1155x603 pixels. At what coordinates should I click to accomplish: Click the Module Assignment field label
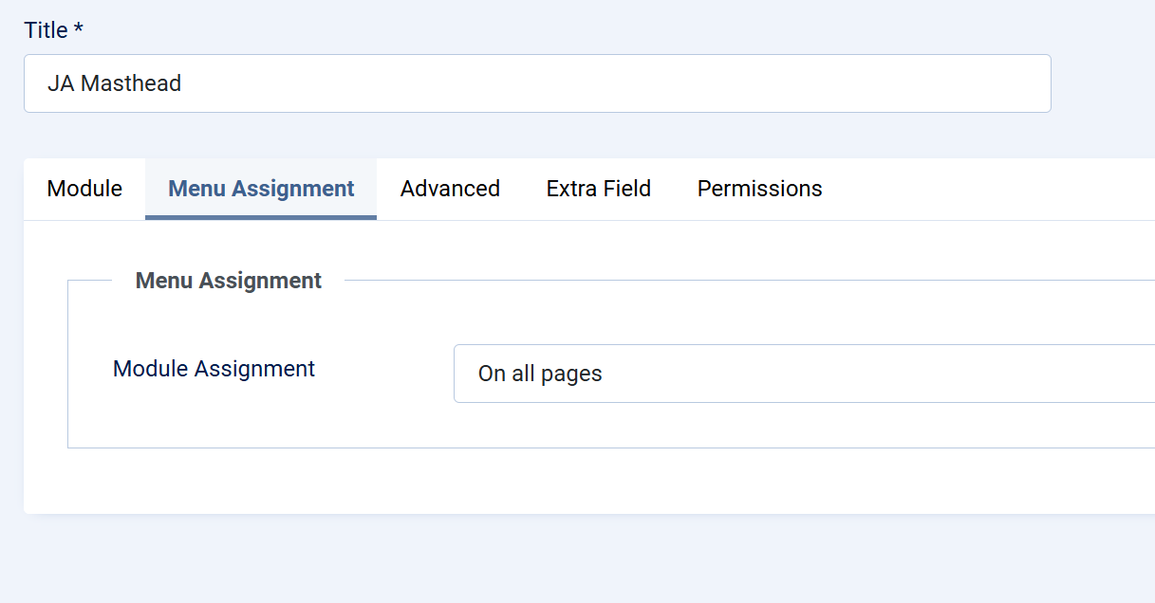[x=214, y=369]
